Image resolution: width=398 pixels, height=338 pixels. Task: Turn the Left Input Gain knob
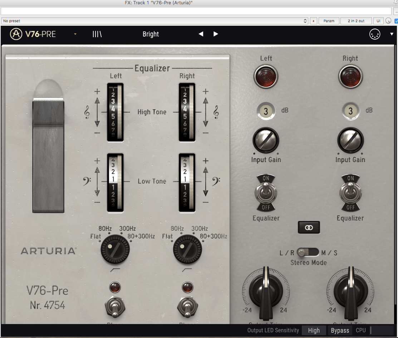tap(266, 141)
